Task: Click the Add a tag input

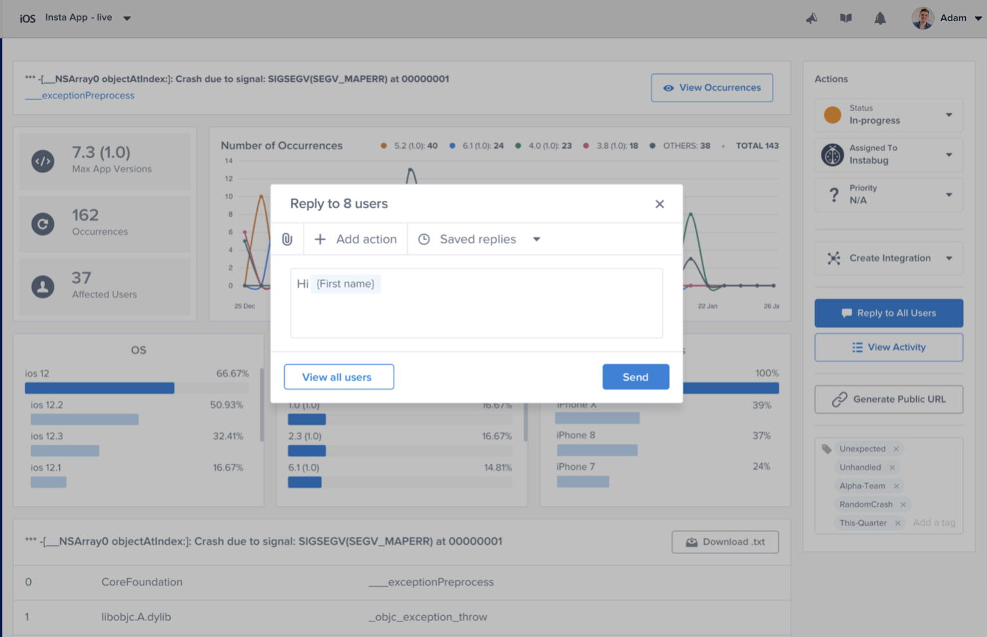Action: 934,523
